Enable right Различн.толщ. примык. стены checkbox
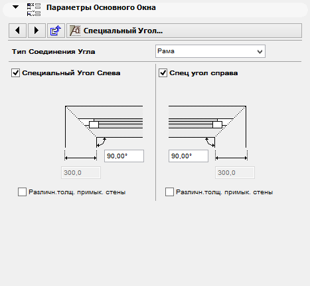 (169, 192)
